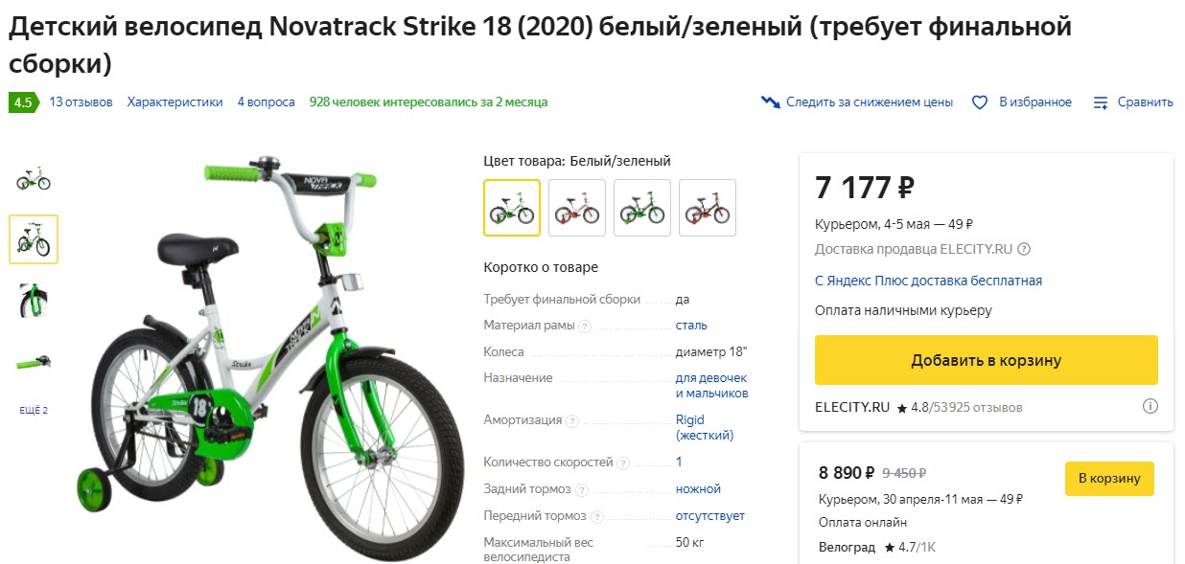The width and height of the screenshot is (1185, 564).
Task: Click the price drop tracking icon
Action: [769, 101]
